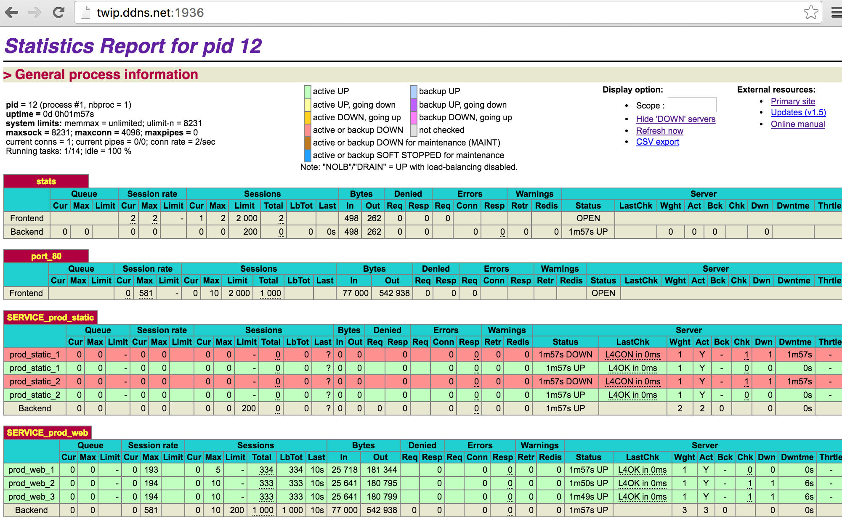Reload the page with refresh icon
Viewport: 842px width, 524px height.
tap(58, 13)
